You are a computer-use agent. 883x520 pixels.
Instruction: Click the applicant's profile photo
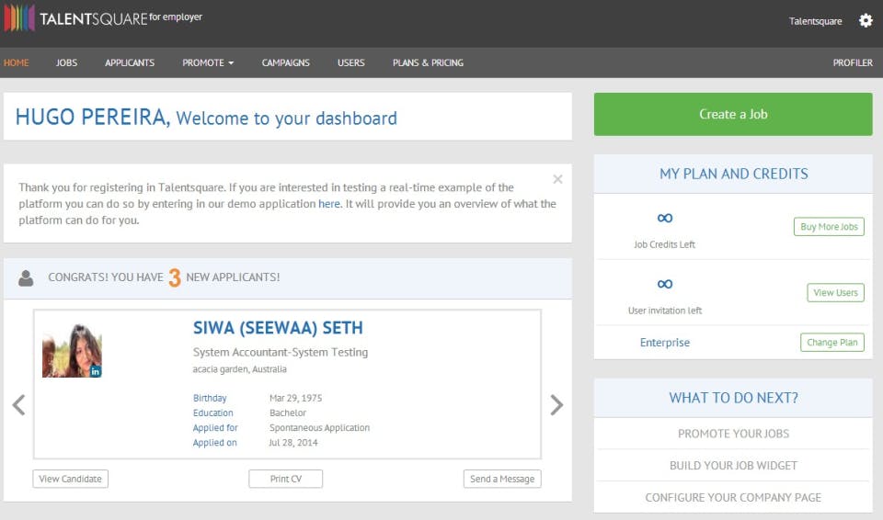coord(72,350)
